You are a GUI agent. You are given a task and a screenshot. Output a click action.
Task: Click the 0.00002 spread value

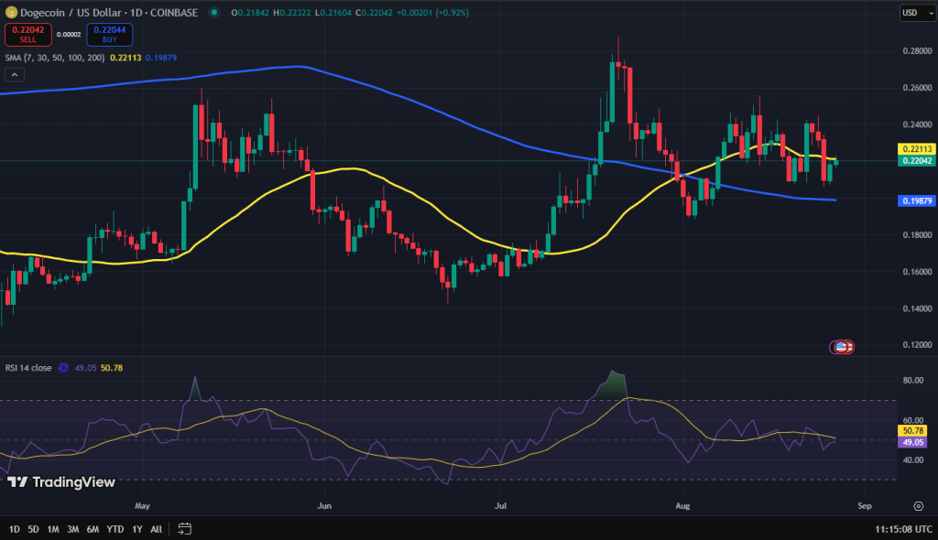pyautogui.click(x=69, y=35)
